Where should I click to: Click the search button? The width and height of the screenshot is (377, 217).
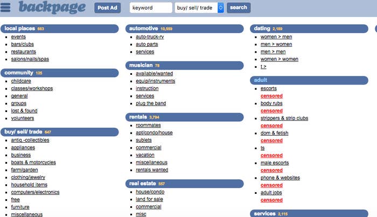point(239,8)
